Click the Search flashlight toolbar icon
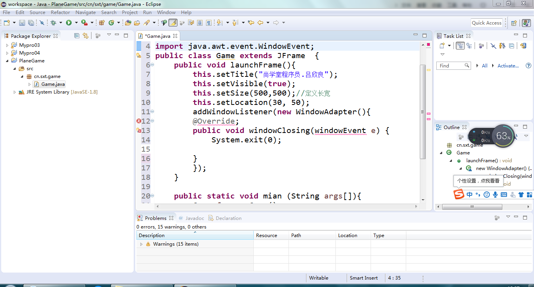This screenshot has width=534, height=287. point(147,23)
